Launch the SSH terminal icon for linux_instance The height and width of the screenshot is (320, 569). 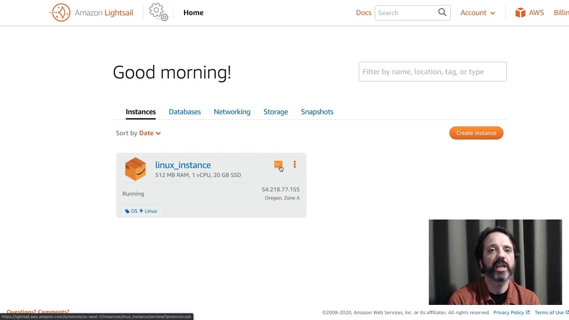pyautogui.click(x=278, y=165)
